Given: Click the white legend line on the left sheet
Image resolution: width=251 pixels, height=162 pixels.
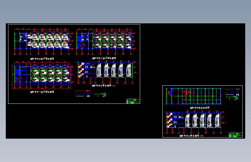Looking at the screenshot, I should [x=80, y=96].
